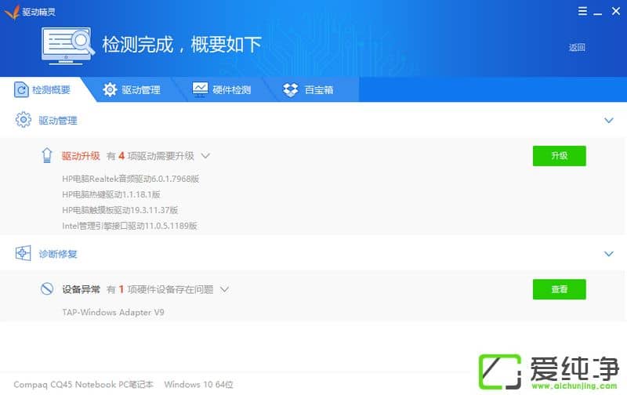Image resolution: width=627 pixels, height=395 pixels.
Task: Select the 检测概要 tab
Action: point(43,90)
